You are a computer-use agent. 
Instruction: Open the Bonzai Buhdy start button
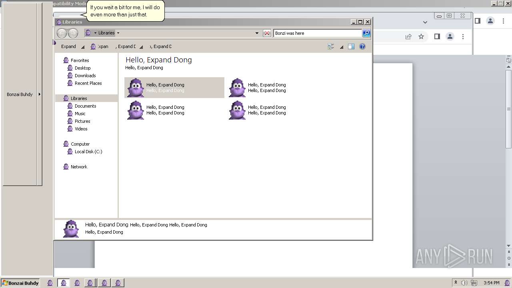click(20, 283)
